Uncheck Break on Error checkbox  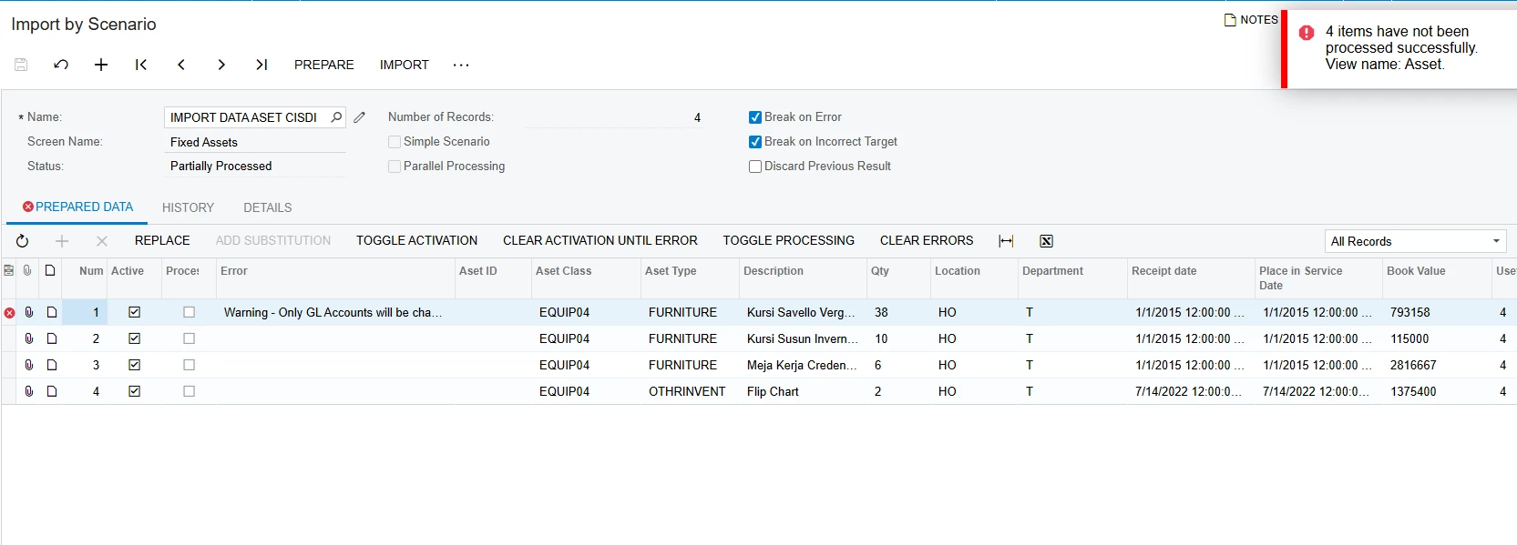pos(755,117)
